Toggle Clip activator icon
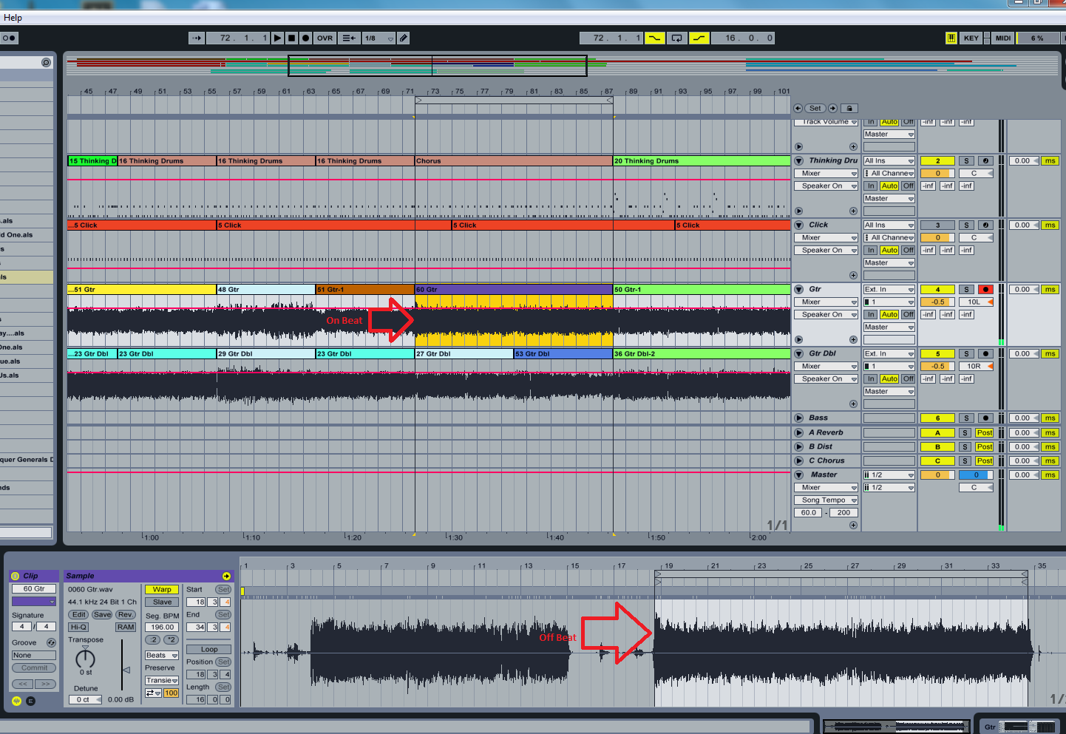The width and height of the screenshot is (1066, 734). [16, 576]
